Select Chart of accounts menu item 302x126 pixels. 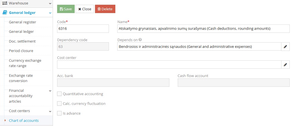[x=24, y=120]
